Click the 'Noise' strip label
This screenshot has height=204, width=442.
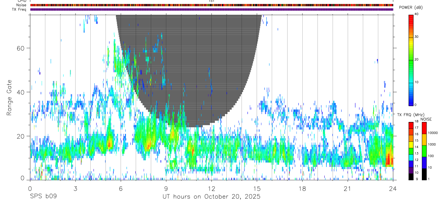22,5
